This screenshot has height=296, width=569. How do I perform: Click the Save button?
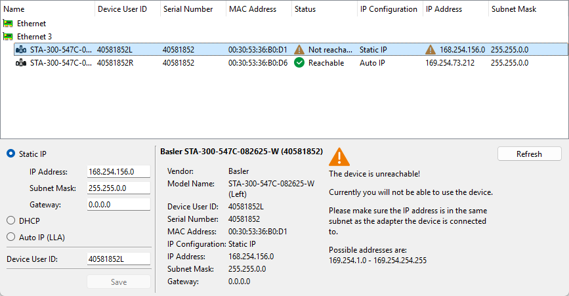tap(119, 282)
